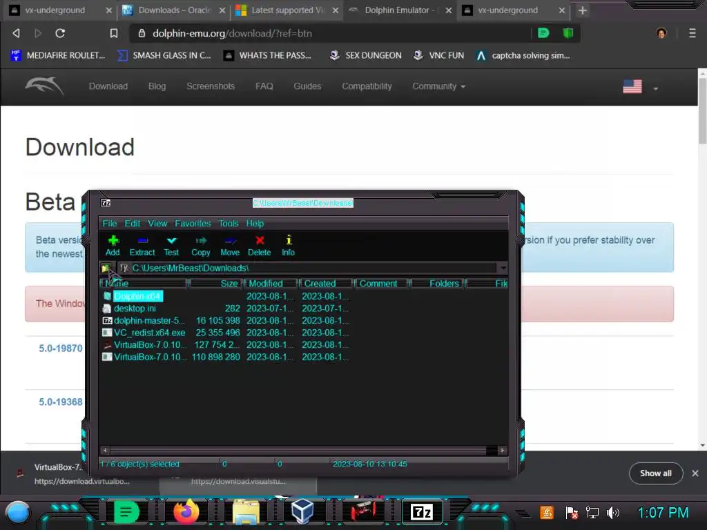Click the Extract toolbar icon in 7-Zip
Viewport: 707px width, 530px height.
pos(142,246)
